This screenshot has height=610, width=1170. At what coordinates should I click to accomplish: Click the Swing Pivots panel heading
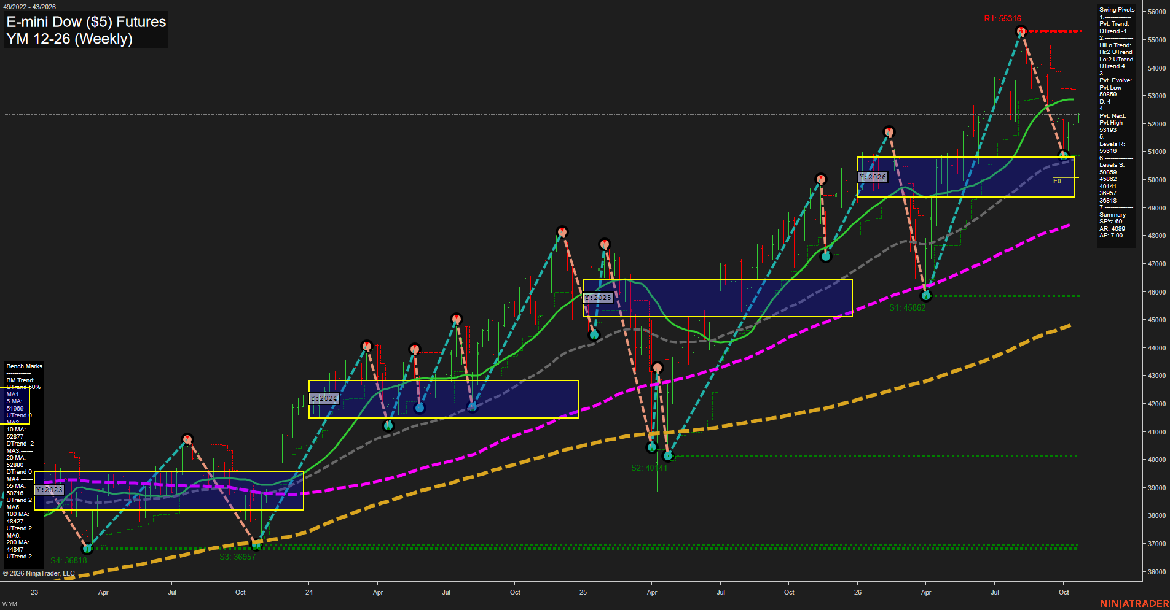[1117, 10]
